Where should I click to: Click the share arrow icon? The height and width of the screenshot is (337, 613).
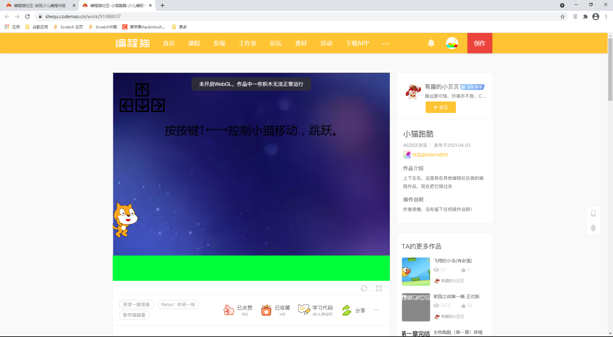[x=347, y=310]
